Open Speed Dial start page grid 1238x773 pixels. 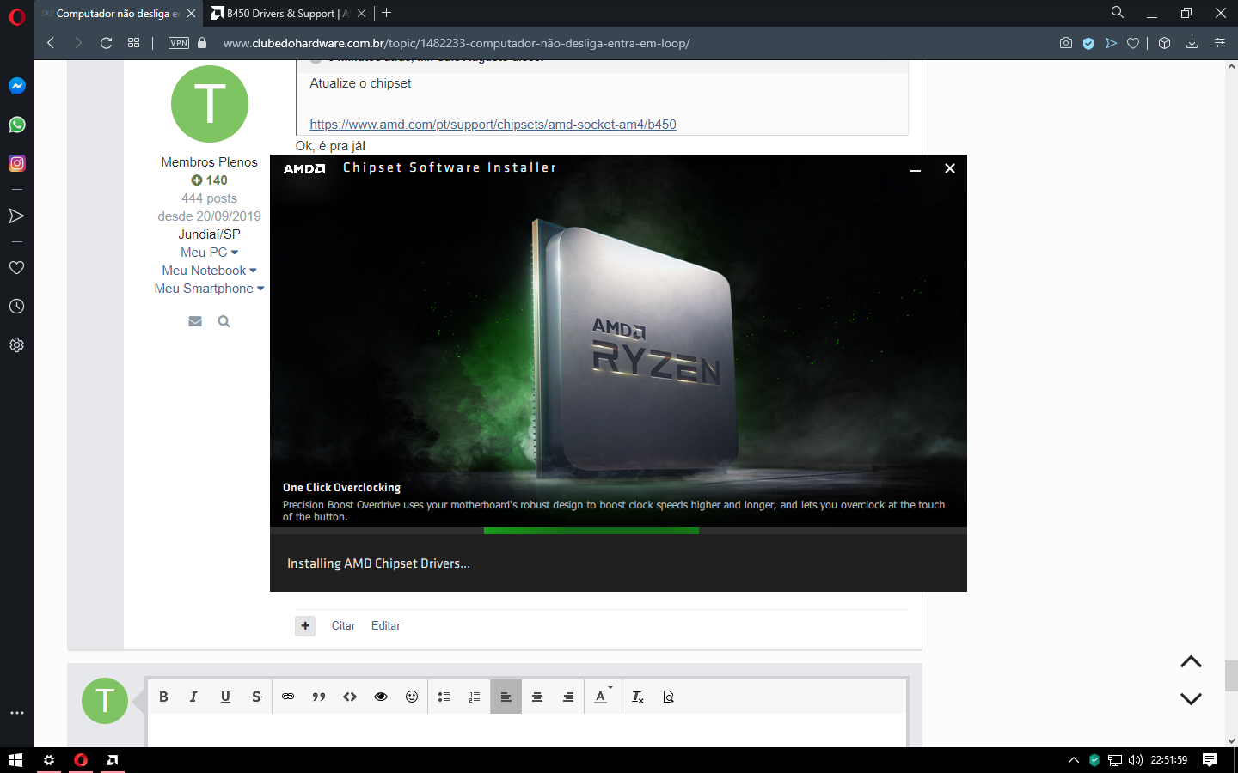coord(133,43)
